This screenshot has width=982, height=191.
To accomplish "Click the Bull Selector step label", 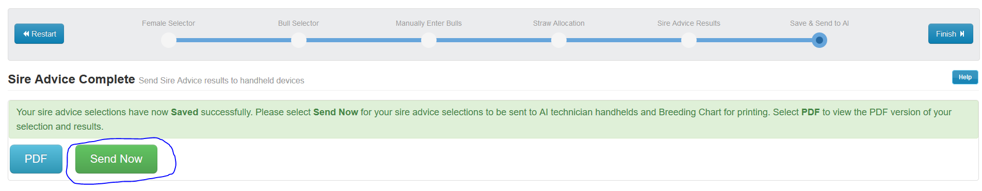I will (299, 23).
